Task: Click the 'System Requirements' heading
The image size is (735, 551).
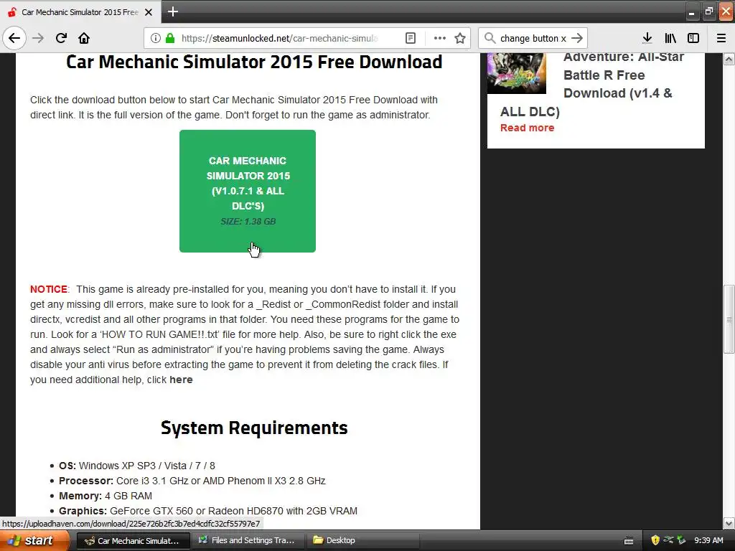Action: pyautogui.click(x=254, y=428)
